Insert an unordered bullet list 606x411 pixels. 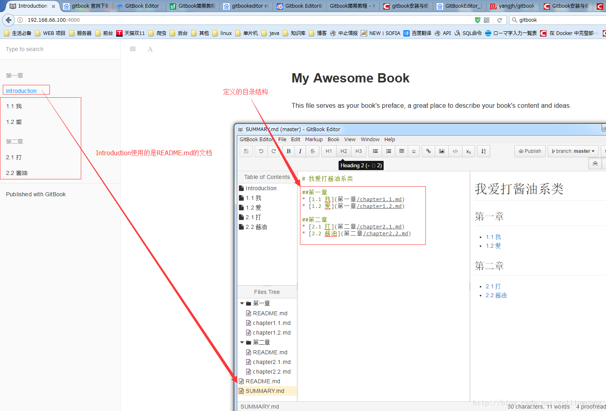(x=375, y=151)
